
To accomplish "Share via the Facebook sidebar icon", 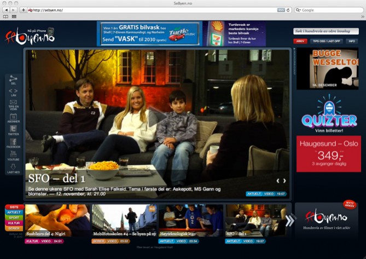I will (x=13, y=142).
